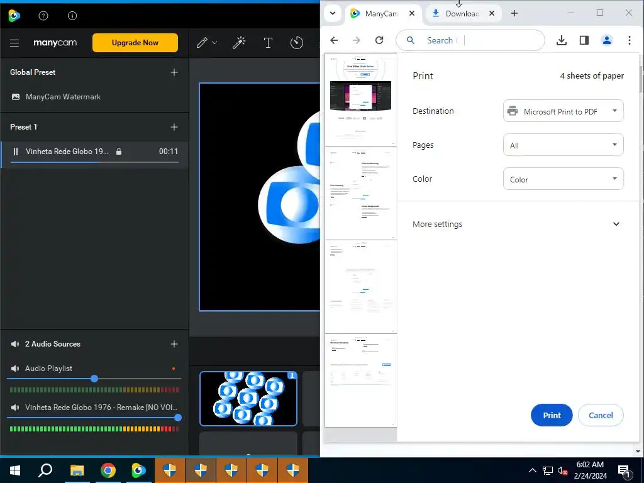Viewport: 644px width, 483px height.
Task: Click the Print button
Action: pos(552,415)
